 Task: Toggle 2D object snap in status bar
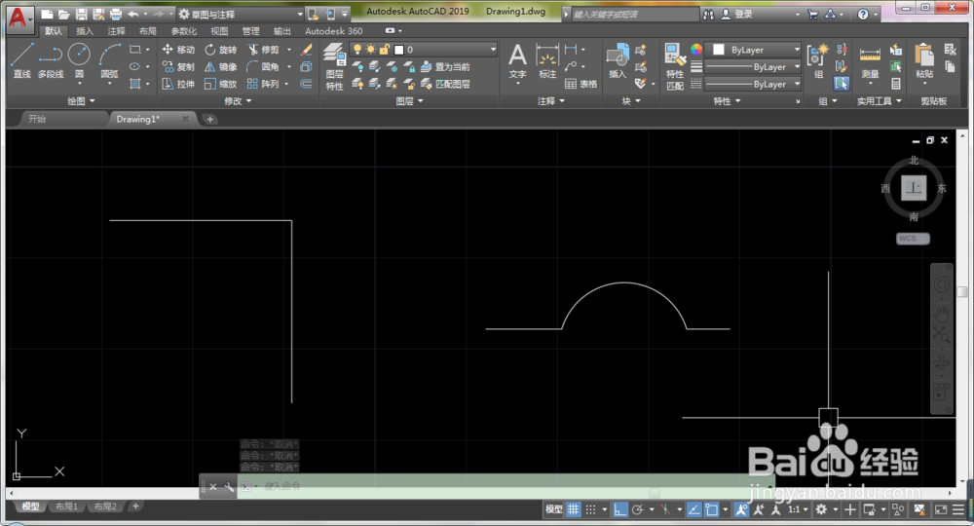711,509
